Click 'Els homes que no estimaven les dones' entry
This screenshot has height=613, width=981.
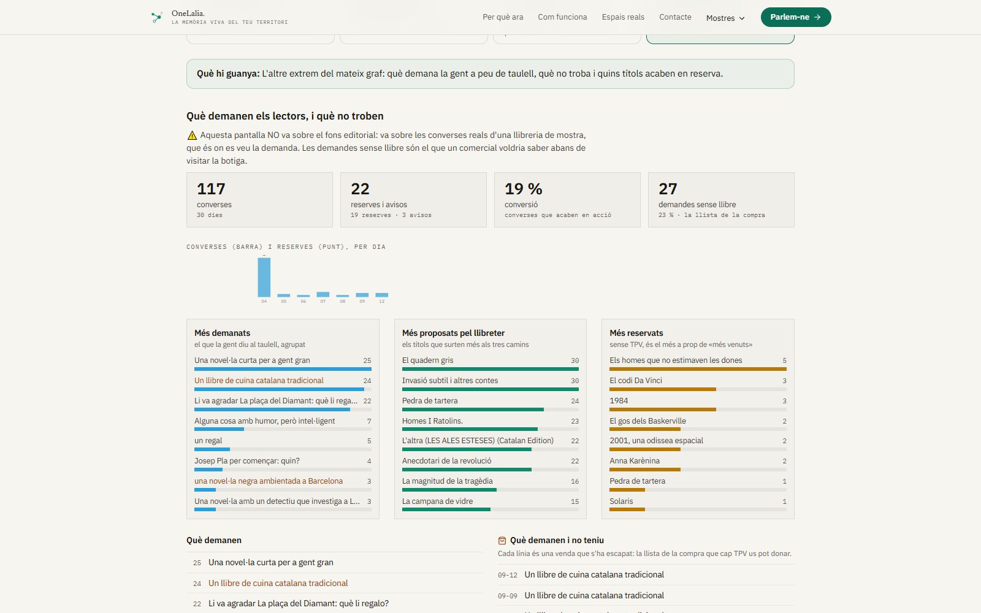tap(676, 360)
